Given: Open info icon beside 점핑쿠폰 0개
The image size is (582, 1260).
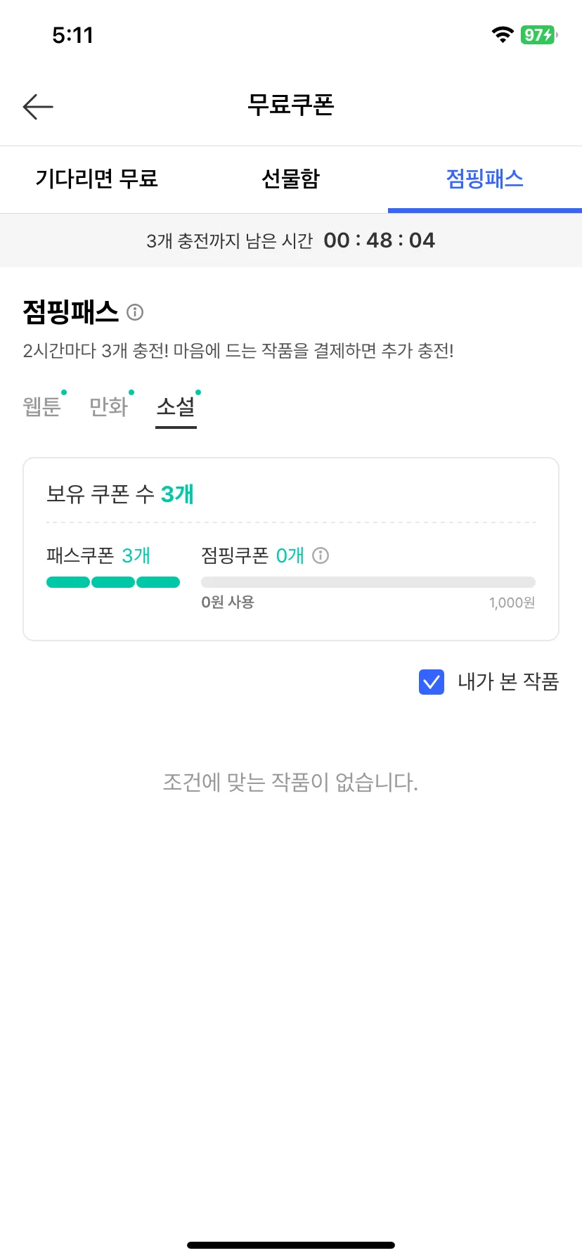Looking at the screenshot, I should (x=321, y=555).
